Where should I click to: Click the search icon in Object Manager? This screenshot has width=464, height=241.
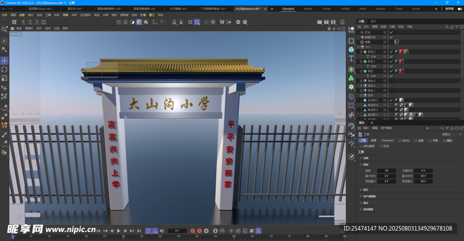pyautogui.click(x=447, y=27)
